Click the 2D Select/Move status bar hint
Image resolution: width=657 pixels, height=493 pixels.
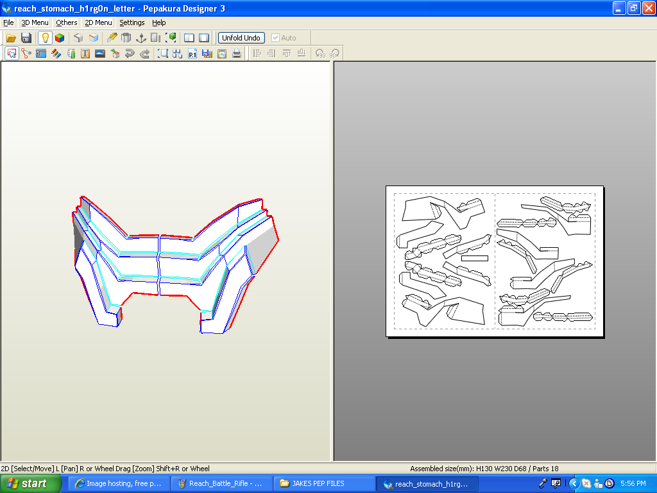tap(105, 469)
